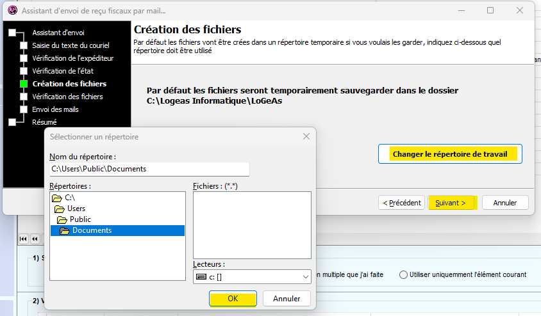Click the folder icon next to Public
The height and width of the screenshot is (316, 541).
pyautogui.click(x=62, y=220)
